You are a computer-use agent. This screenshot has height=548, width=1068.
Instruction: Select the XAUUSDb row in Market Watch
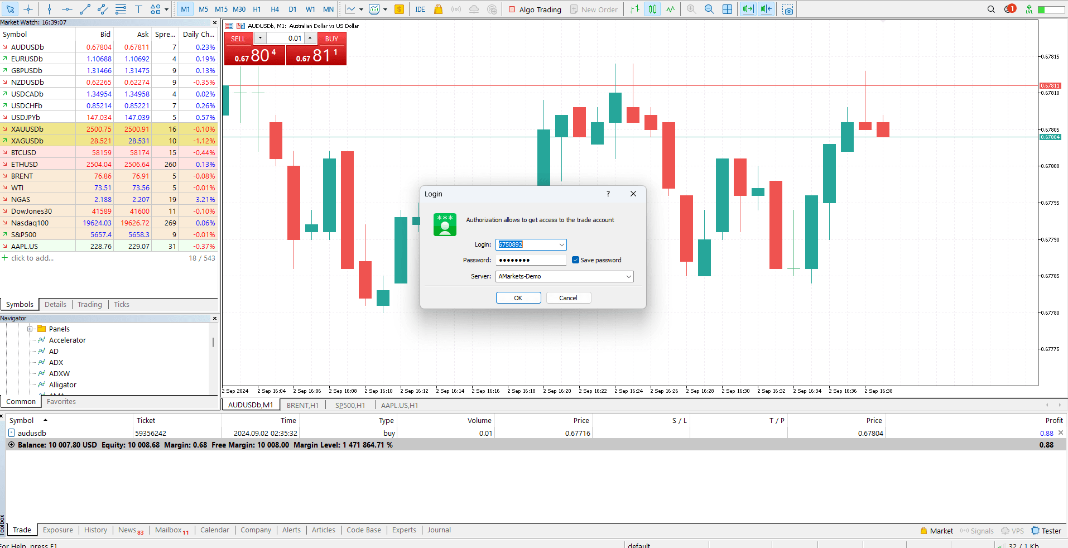pos(109,129)
